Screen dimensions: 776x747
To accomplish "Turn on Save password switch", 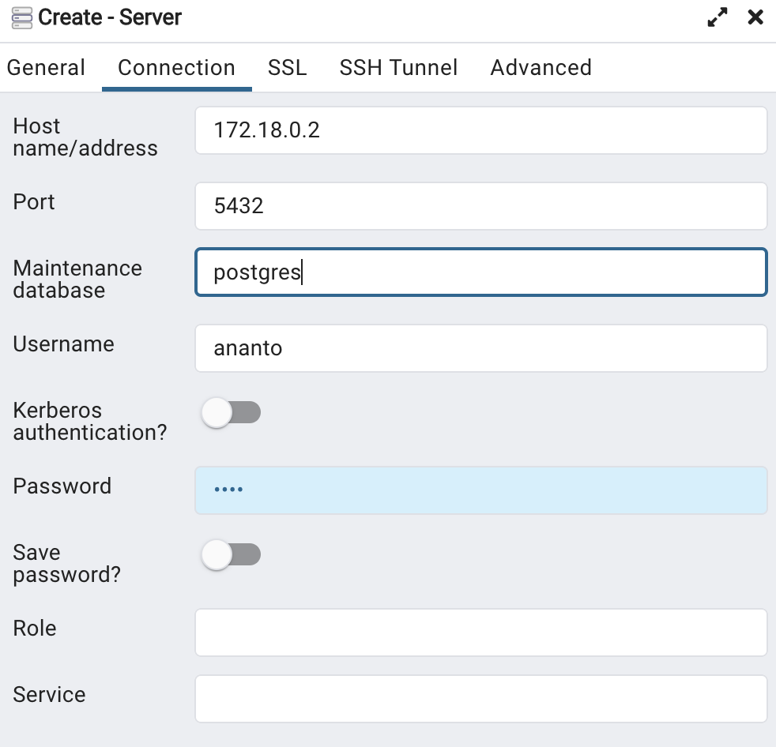I will pyautogui.click(x=231, y=554).
